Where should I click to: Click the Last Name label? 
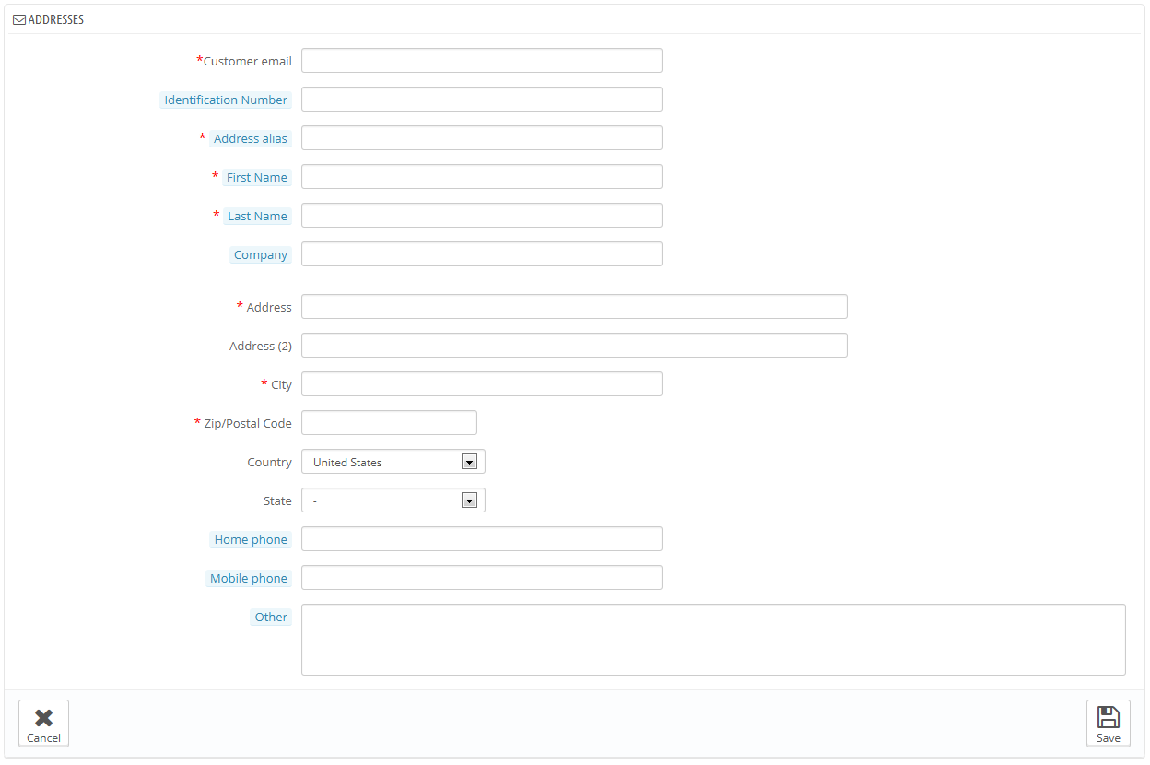[x=258, y=216]
